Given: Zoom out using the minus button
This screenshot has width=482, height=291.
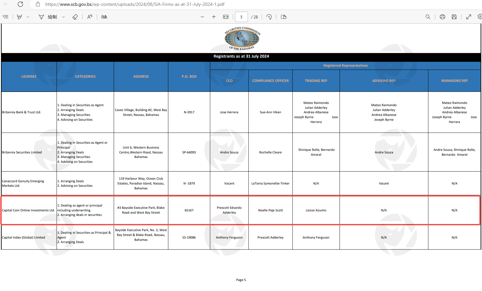Looking at the screenshot, I should [x=202, y=17].
